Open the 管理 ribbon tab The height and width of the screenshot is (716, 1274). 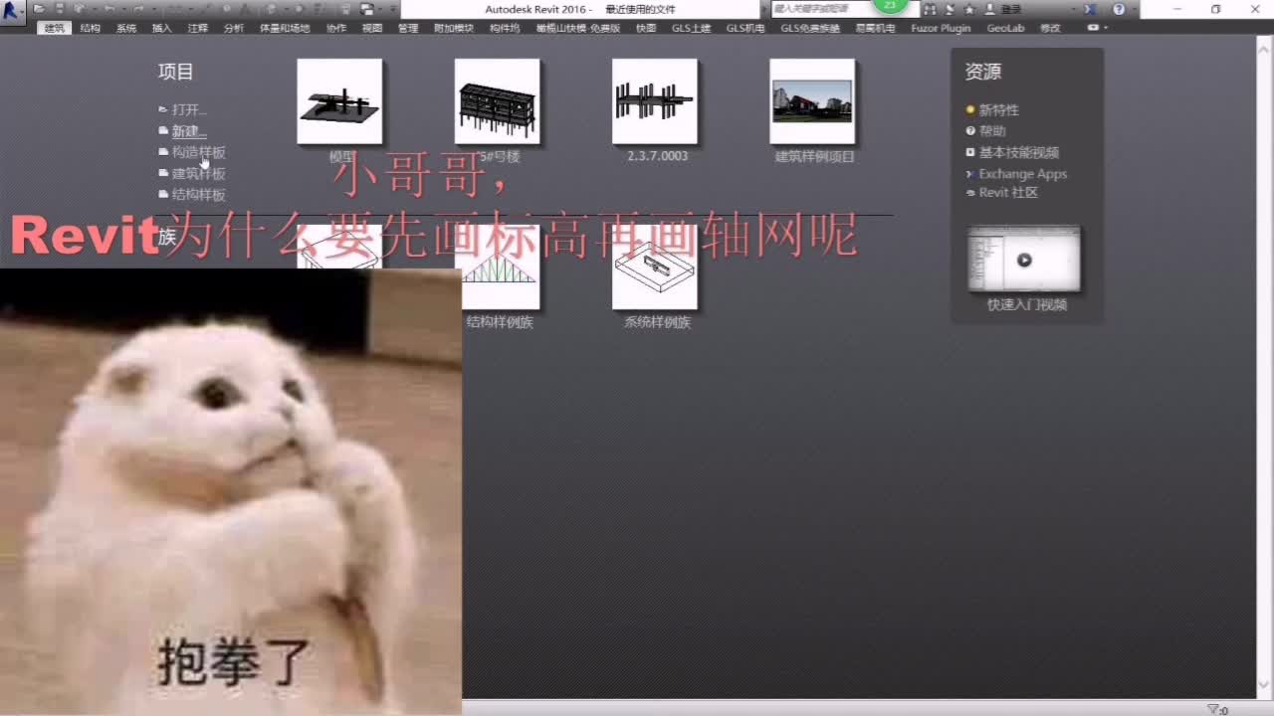coord(408,28)
